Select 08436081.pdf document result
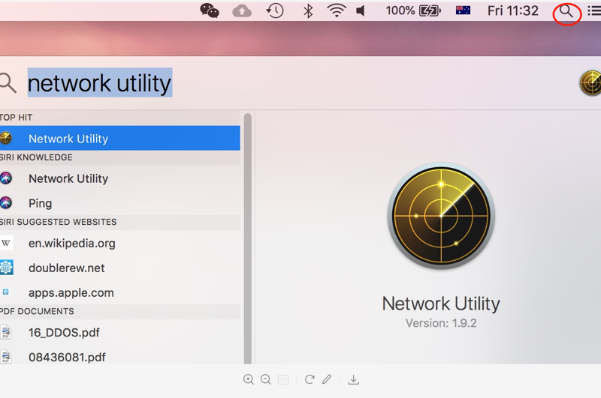 pos(120,357)
